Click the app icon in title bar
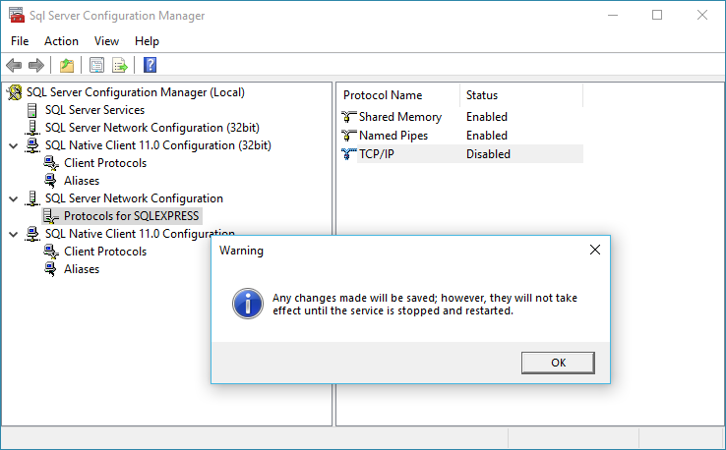This screenshot has height=450, width=726. click(17, 16)
